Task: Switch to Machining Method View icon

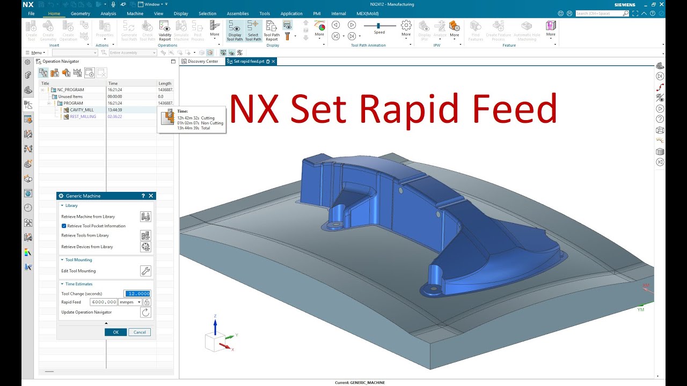Action: [77, 73]
